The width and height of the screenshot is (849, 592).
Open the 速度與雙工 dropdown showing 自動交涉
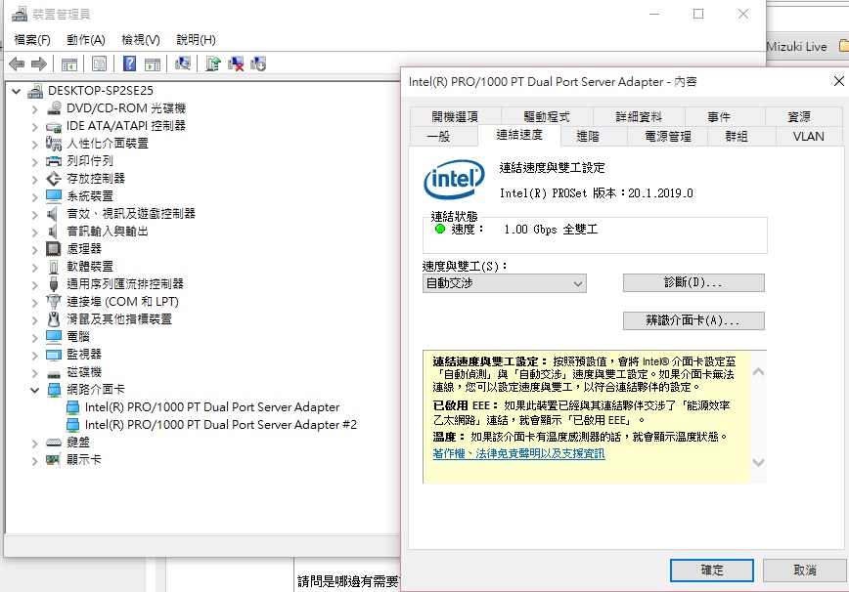tap(504, 283)
